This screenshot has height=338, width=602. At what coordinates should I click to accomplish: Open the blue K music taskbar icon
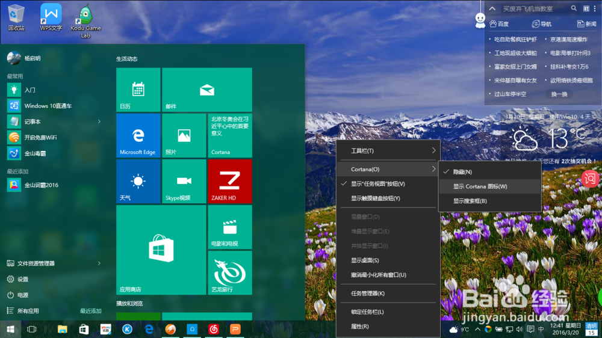pyautogui.click(x=127, y=329)
